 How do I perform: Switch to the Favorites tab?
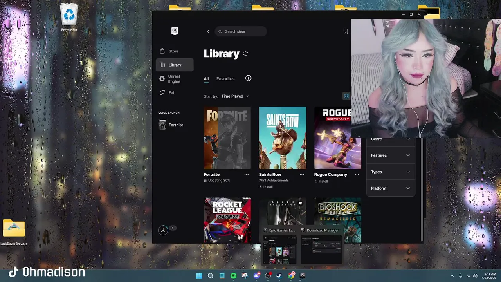pos(225,79)
